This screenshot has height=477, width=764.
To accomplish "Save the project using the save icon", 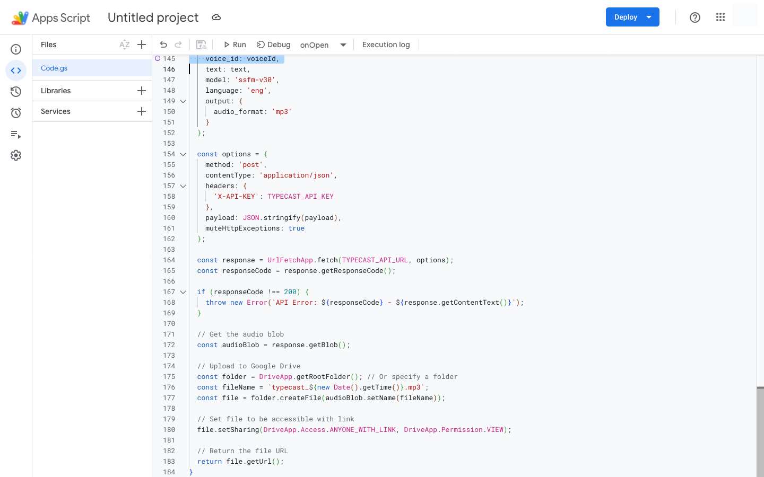I will [x=201, y=45].
